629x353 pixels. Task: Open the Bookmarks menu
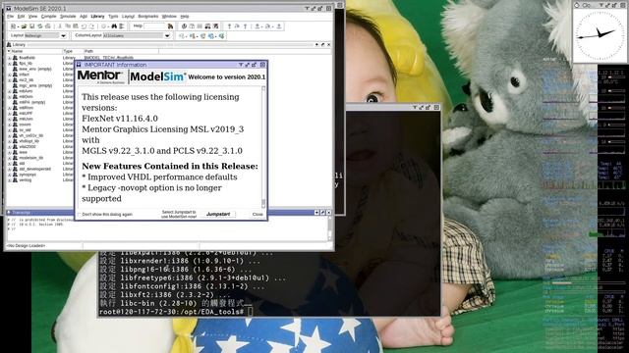tap(148, 17)
